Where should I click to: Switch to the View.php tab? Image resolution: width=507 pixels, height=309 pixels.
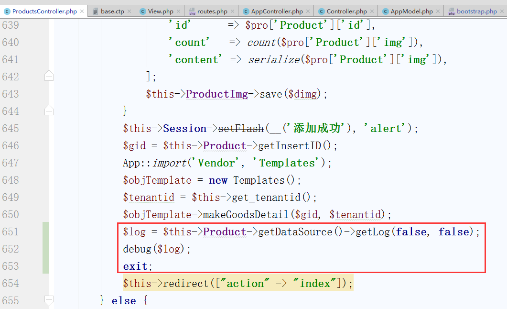click(161, 11)
